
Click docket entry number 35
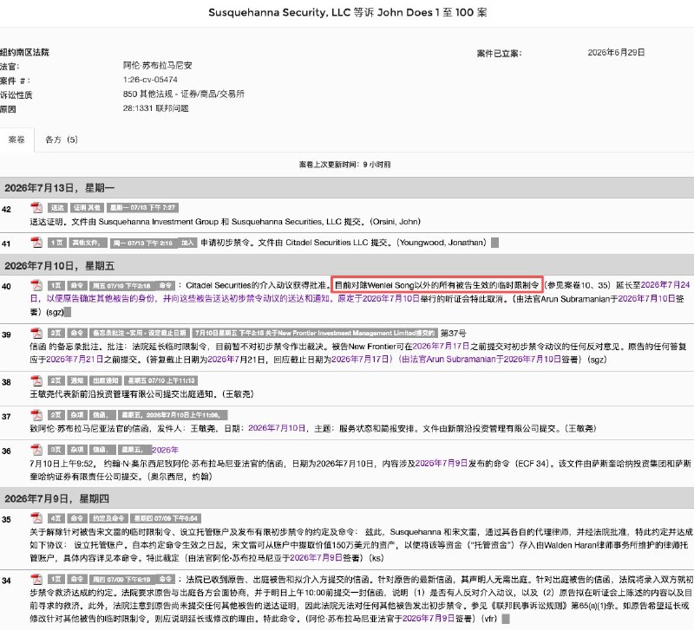click(6, 519)
